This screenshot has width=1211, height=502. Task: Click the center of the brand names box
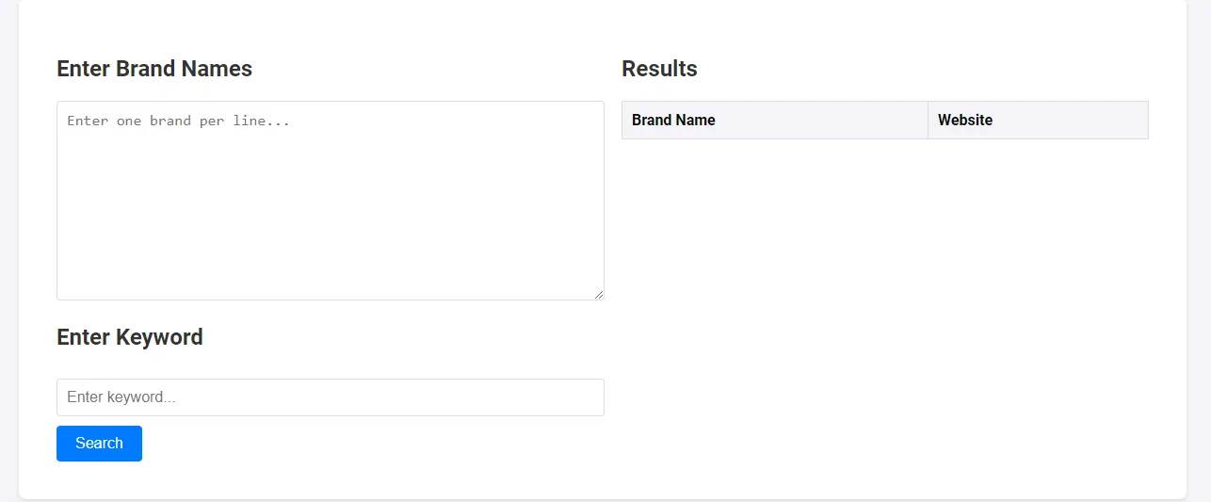pos(330,201)
